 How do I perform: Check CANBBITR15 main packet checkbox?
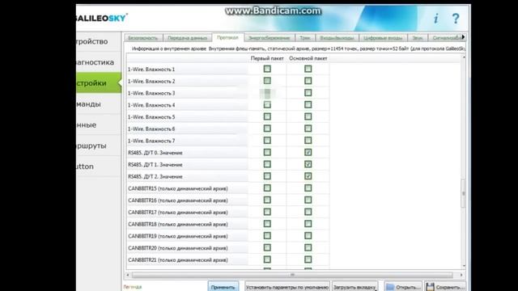(x=308, y=188)
